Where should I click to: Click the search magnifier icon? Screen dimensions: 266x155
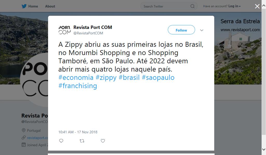[192, 6]
